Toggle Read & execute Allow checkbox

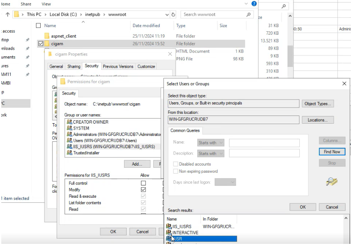coord(143,196)
